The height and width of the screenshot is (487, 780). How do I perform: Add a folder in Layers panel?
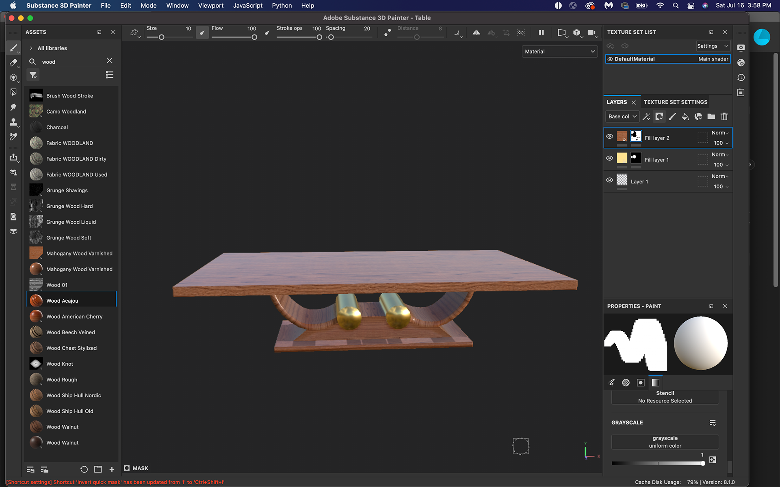711,116
